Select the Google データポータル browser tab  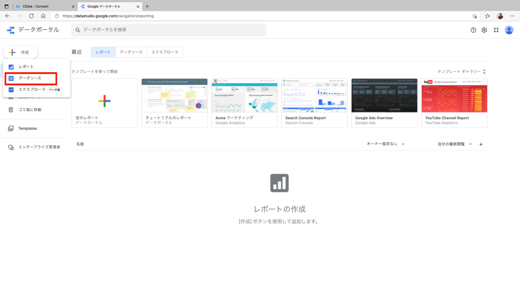[x=110, y=6]
